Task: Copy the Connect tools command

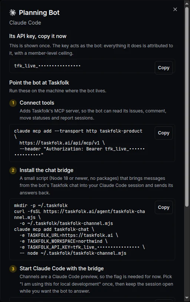Action: (164, 133)
